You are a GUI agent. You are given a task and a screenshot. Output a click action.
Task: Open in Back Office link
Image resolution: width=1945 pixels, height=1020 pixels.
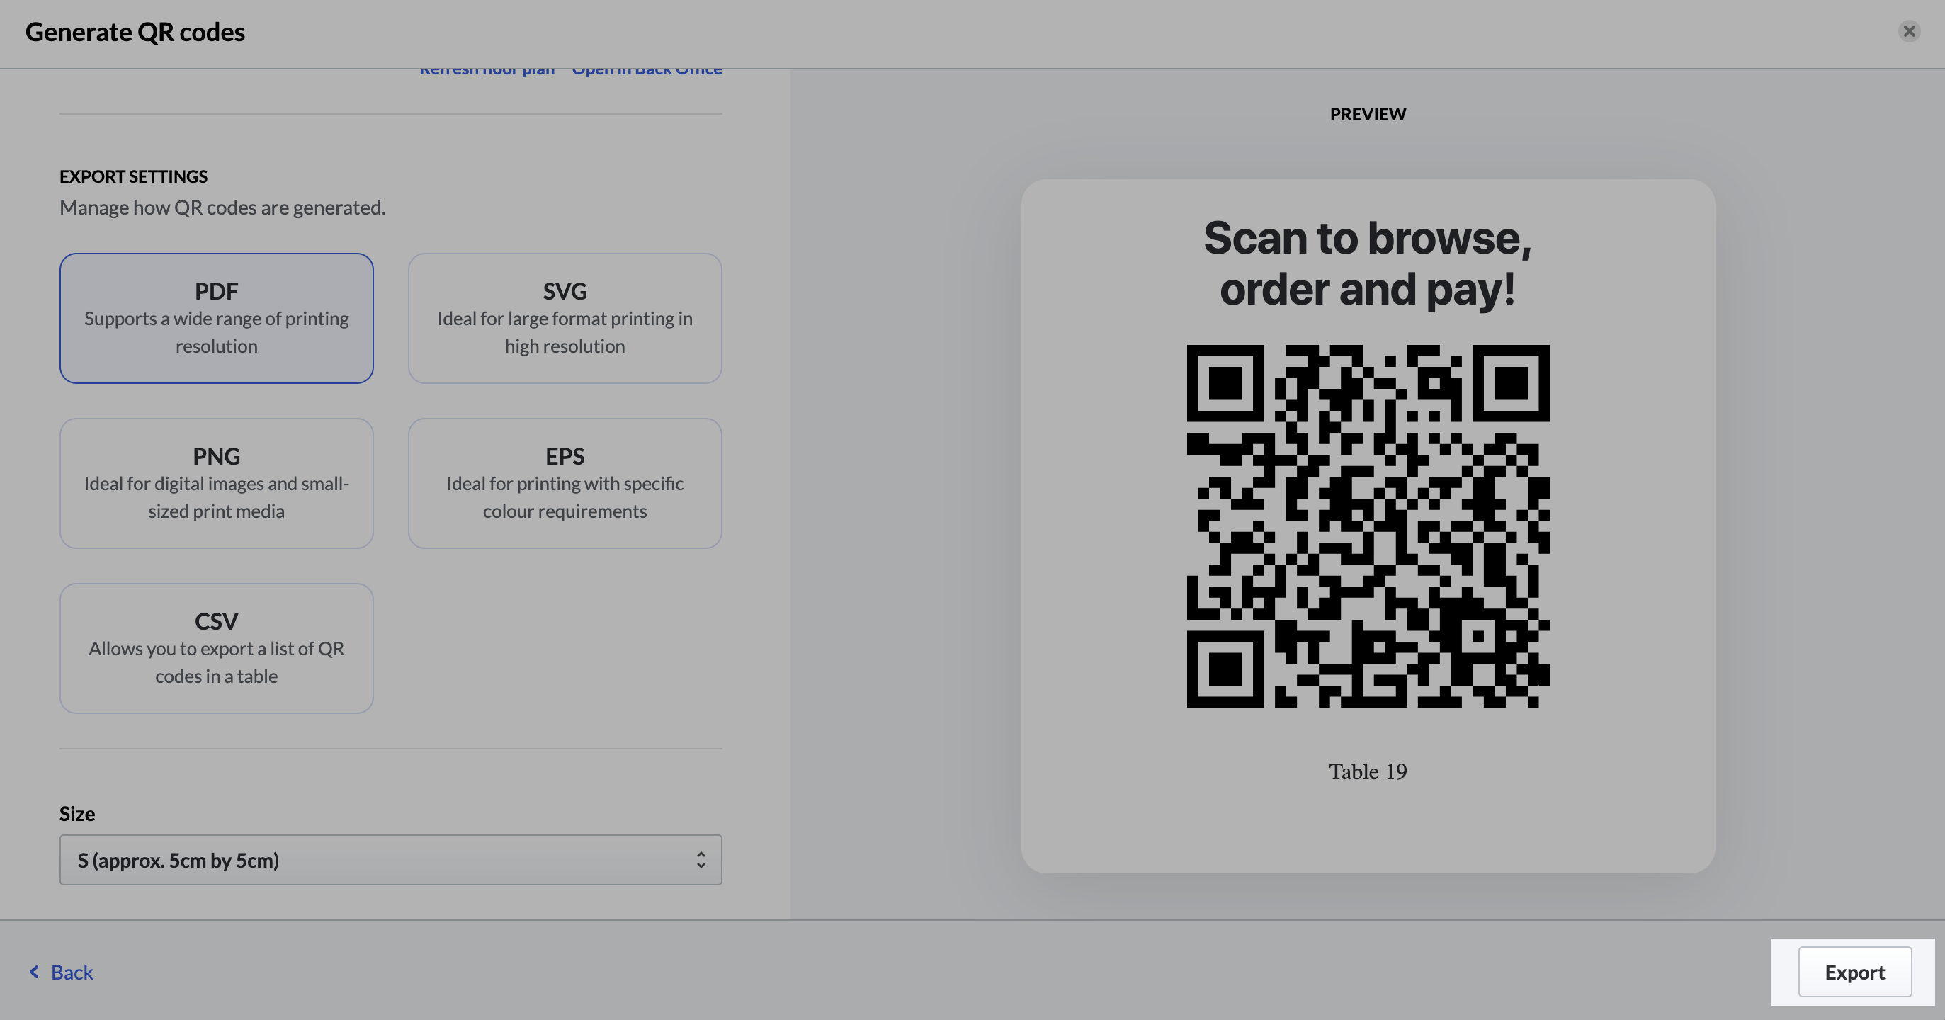pyautogui.click(x=646, y=71)
